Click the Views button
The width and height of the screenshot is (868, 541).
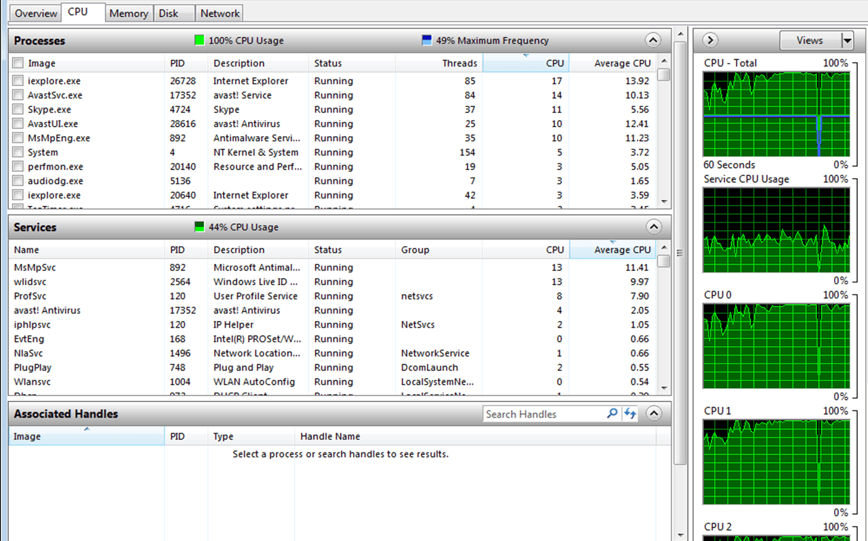point(810,41)
